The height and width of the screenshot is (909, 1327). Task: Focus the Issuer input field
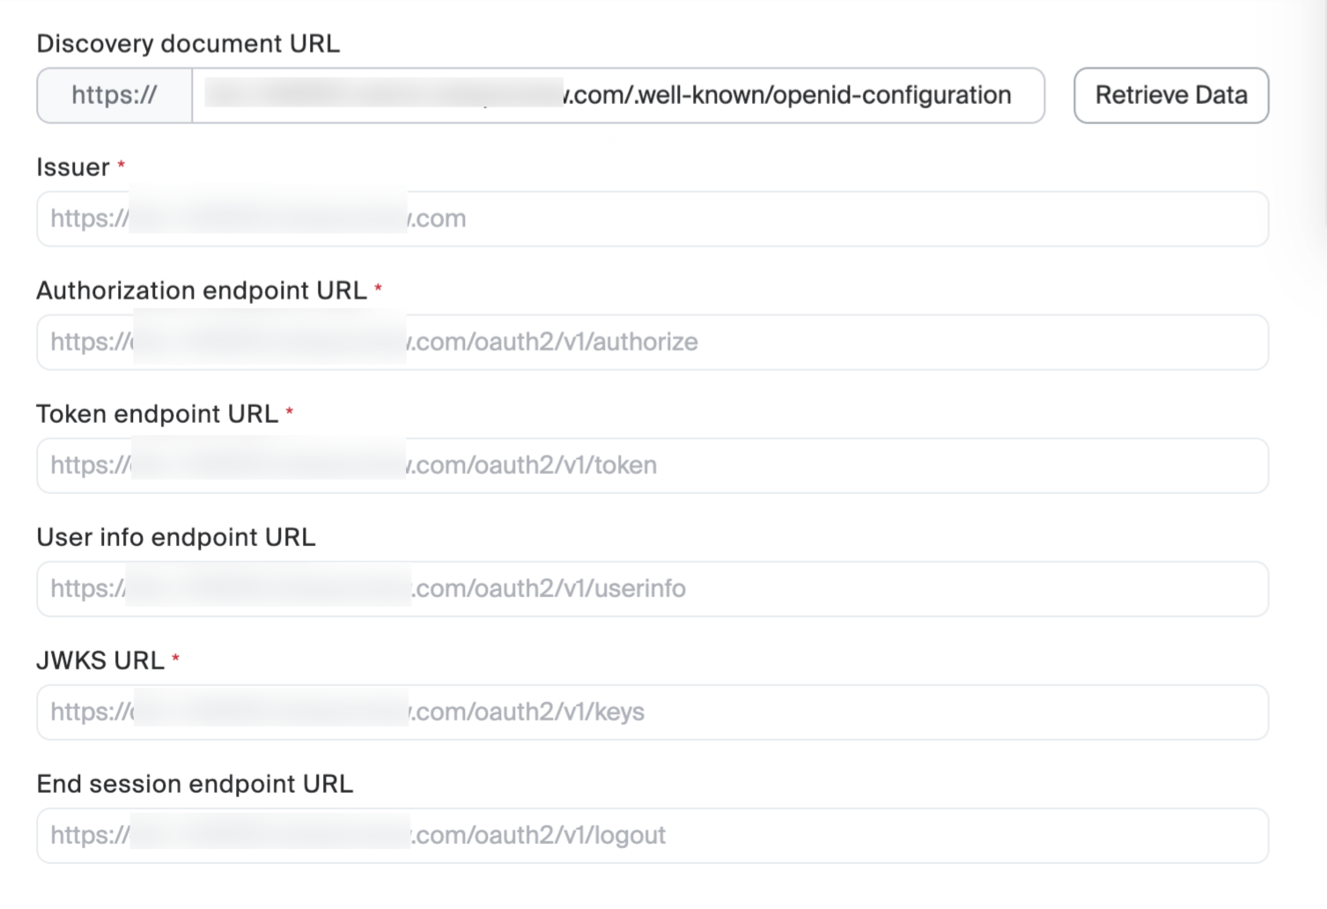[652, 218]
